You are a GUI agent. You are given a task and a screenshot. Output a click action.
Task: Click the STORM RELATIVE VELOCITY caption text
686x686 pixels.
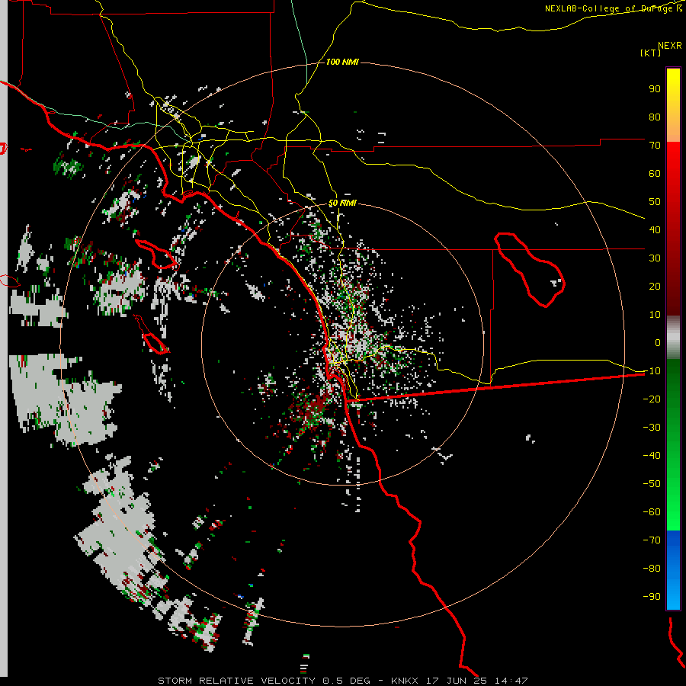(236, 681)
